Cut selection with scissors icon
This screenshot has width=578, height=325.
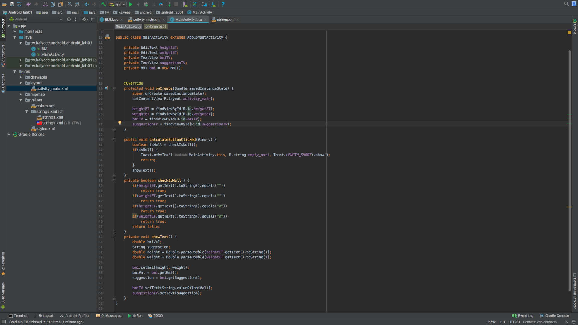pyautogui.click(x=45, y=4)
